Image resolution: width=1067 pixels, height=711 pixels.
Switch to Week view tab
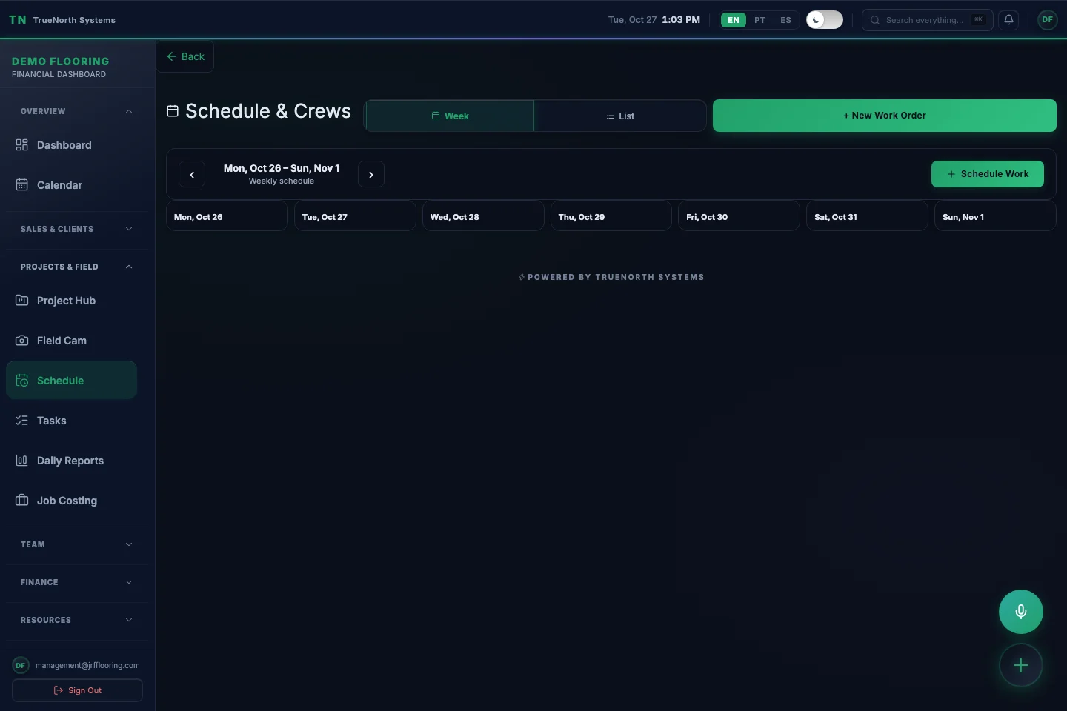450,116
